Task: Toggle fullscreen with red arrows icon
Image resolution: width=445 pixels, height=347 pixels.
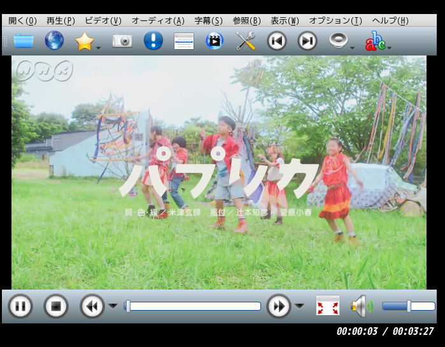Action: pyautogui.click(x=328, y=305)
